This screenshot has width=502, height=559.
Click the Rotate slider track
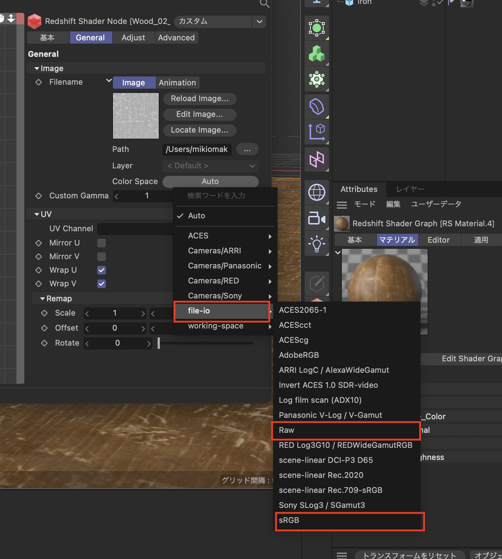click(x=207, y=343)
